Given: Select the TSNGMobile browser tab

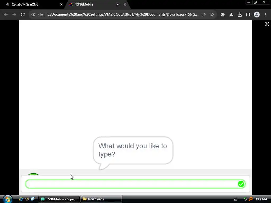Looking at the screenshot, I should click(x=97, y=4).
